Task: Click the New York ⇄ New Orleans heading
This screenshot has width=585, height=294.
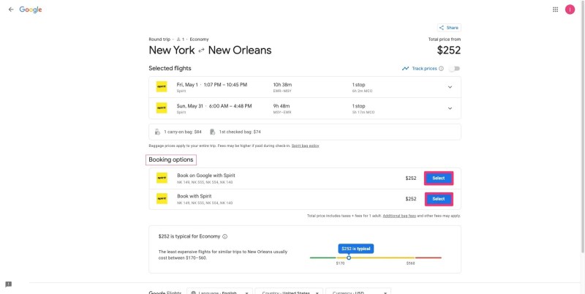Action: tap(210, 50)
